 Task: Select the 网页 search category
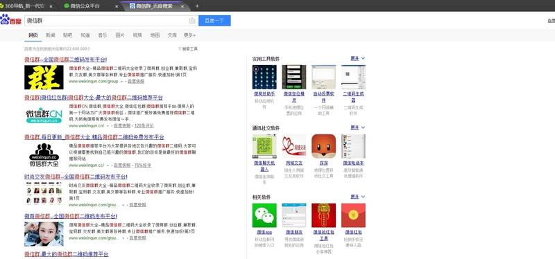pyautogui.click(x=33, y=35)
